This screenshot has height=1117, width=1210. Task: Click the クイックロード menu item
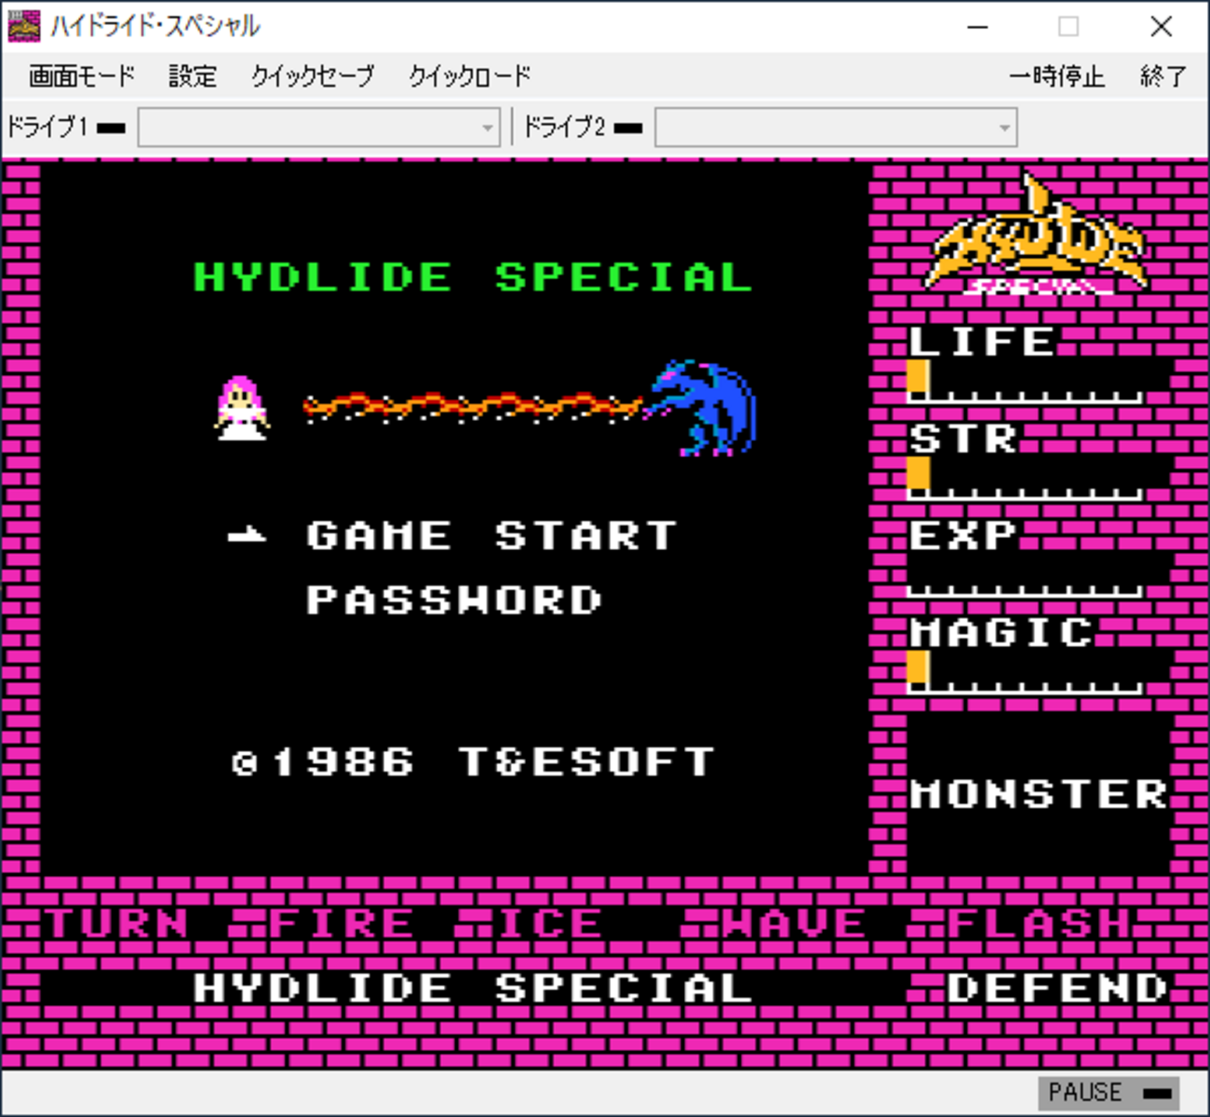coord(470,75)
